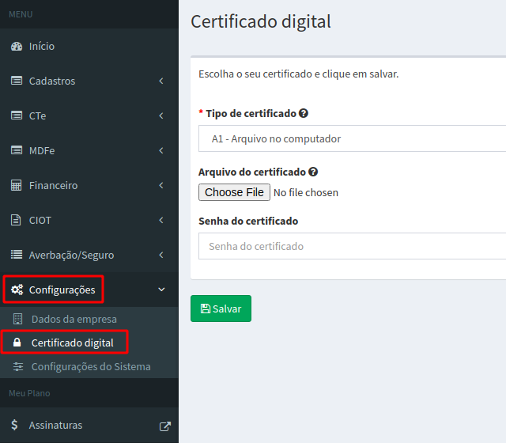Click the Financeiro calculator icon
The height and width of the screenshot is (443, 506).
[17, 185]
